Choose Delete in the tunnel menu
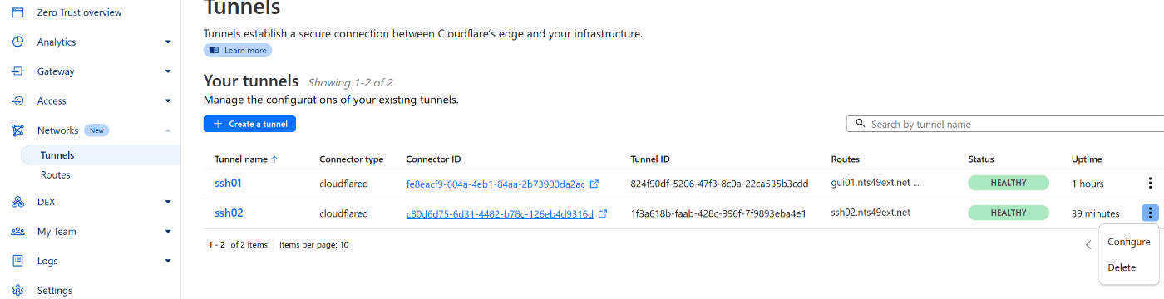Image resolution: width=1164 pixels, height=299 pixels. point(1122,267)
